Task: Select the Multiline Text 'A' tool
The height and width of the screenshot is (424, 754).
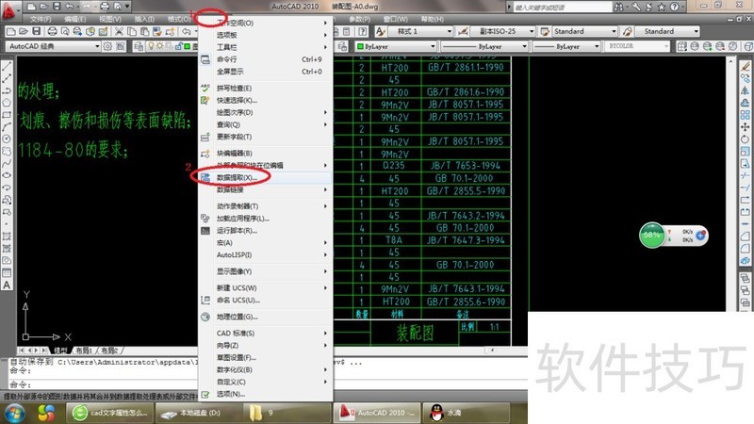Action: click(7, 285)
